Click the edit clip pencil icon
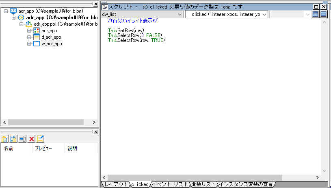The image size is (331, 188). [40, 139]
